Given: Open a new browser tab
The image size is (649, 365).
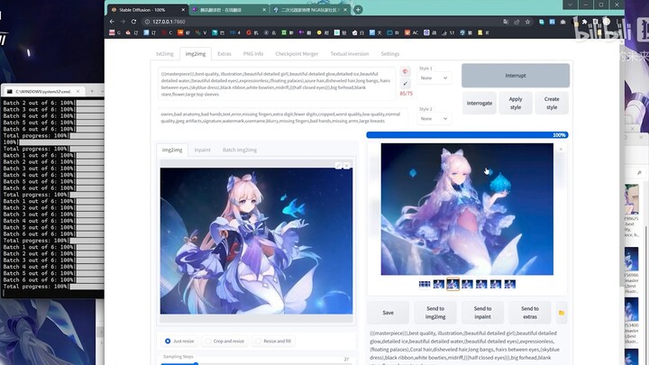Looking at the screenshot, I should 358,10.
